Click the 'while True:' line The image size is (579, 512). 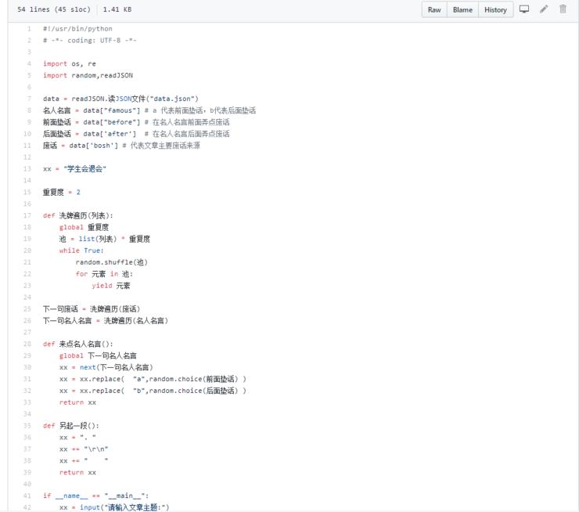pyautogui.click(x=81, y=251)
